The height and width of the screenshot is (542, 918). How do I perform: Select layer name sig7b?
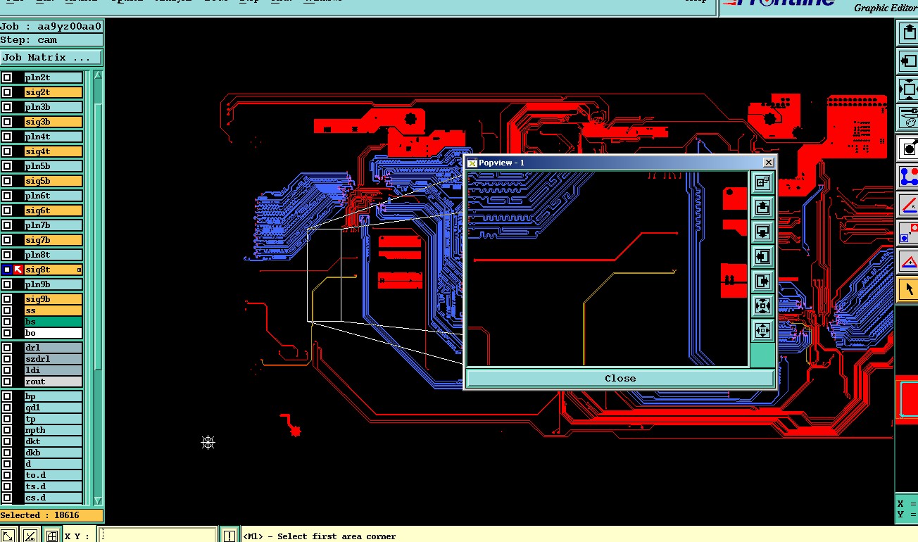pyautogui.click(x=54, y=240)
